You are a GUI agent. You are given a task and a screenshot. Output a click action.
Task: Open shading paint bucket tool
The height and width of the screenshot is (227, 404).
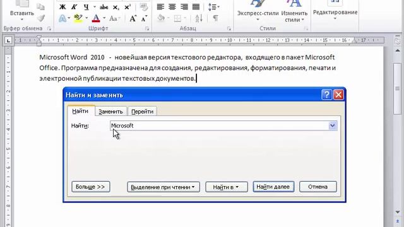coord(162,18)
